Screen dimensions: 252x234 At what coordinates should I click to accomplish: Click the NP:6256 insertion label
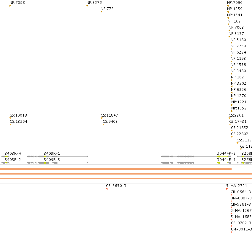238,90
